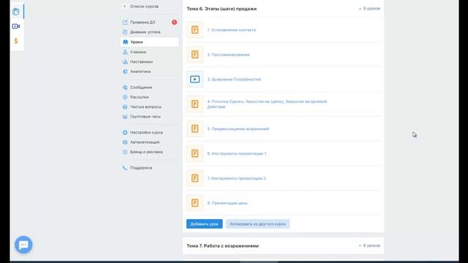Click the Поддержка phone icon
Image resolution: width=468 pixels, height=263 pixels.
pos(125,168)
